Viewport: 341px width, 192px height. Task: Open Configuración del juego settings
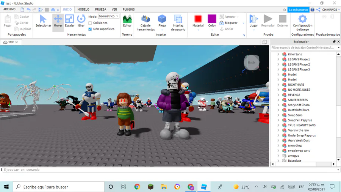click(302, 23)
